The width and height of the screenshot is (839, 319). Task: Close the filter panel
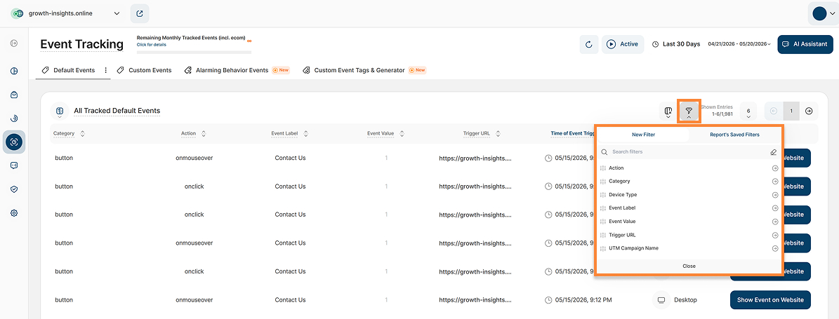pyautogui.click(x=689, y=266)
